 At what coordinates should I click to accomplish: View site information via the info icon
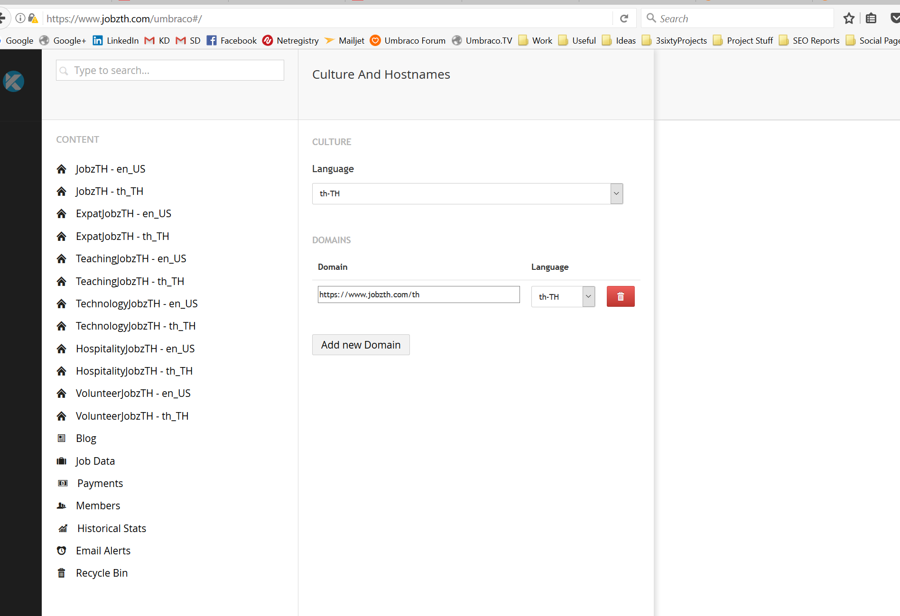[20, 18]
